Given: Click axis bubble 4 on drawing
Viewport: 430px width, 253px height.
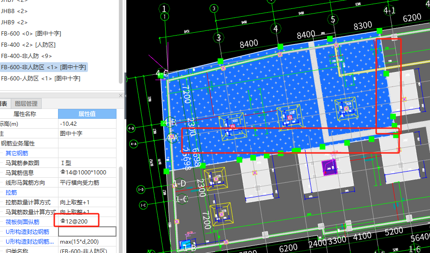Looking at the screenshot, I should pyautogui.click(x=276, y=28).
